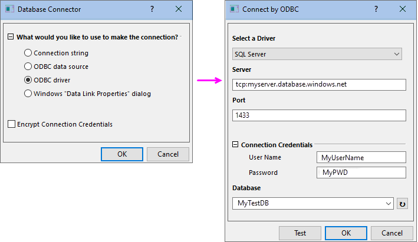Click the Connect by ODBC title bar icon

pos(235,9)
